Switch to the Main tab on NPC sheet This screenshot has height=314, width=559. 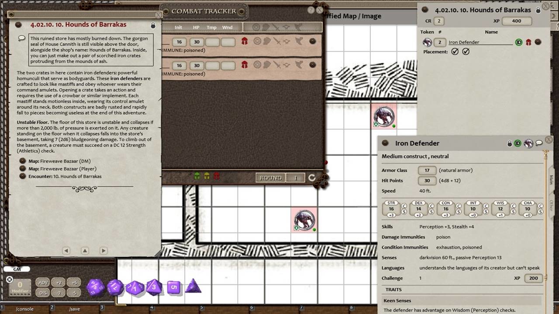[x=551, y=180]
